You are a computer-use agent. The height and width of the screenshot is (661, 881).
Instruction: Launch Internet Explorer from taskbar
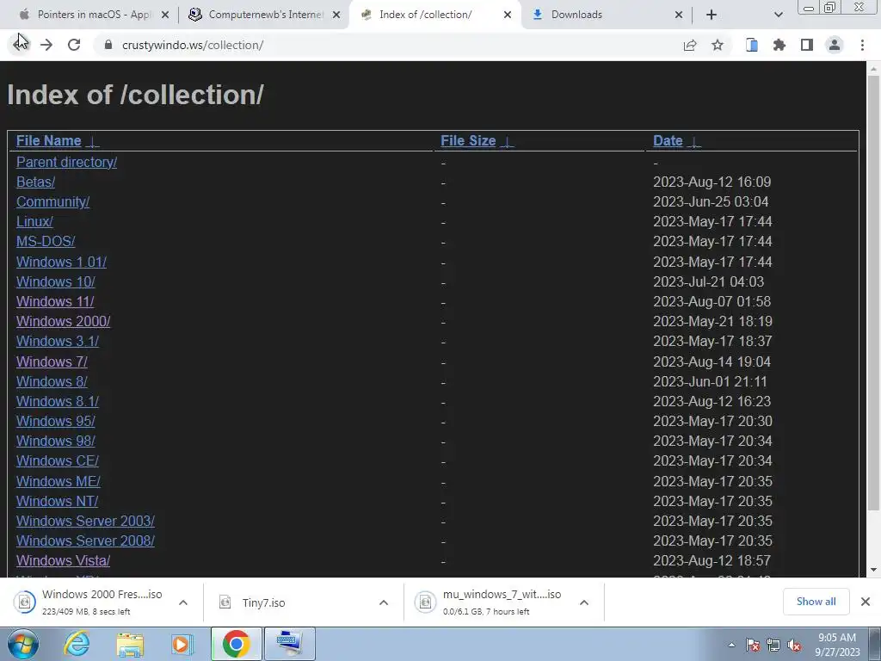pos(77,644)
